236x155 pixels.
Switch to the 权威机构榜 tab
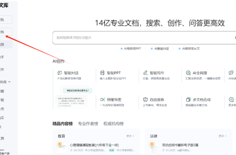pos(114,124)
